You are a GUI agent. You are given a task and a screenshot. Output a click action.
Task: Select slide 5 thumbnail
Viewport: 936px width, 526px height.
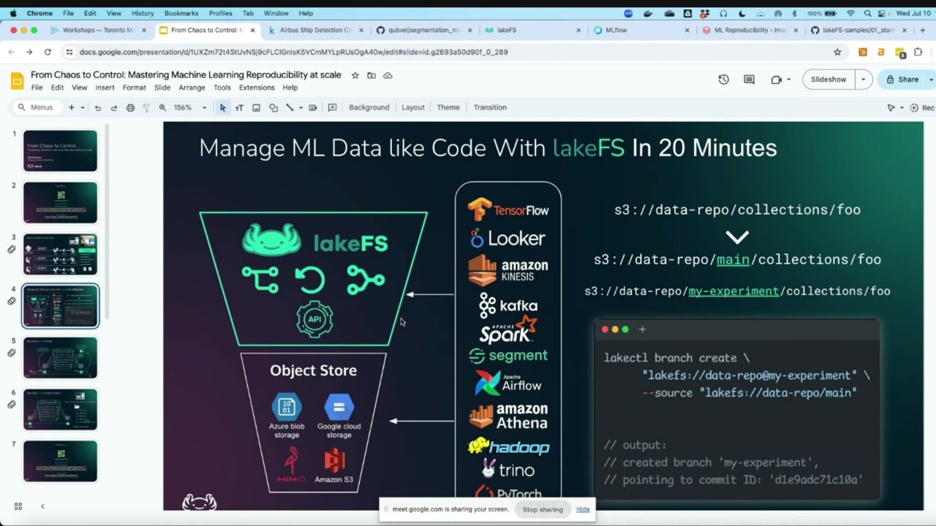pyautogui.click(x=60, y=357)
